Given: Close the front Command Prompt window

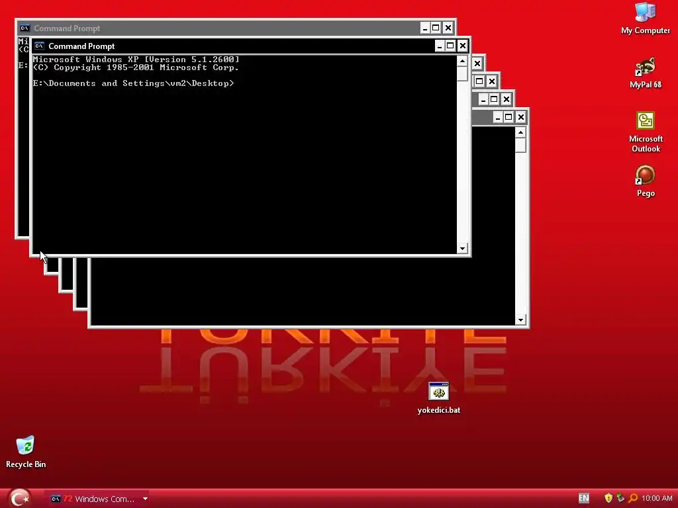Looking at the screenshot, I should pos(463,46).
